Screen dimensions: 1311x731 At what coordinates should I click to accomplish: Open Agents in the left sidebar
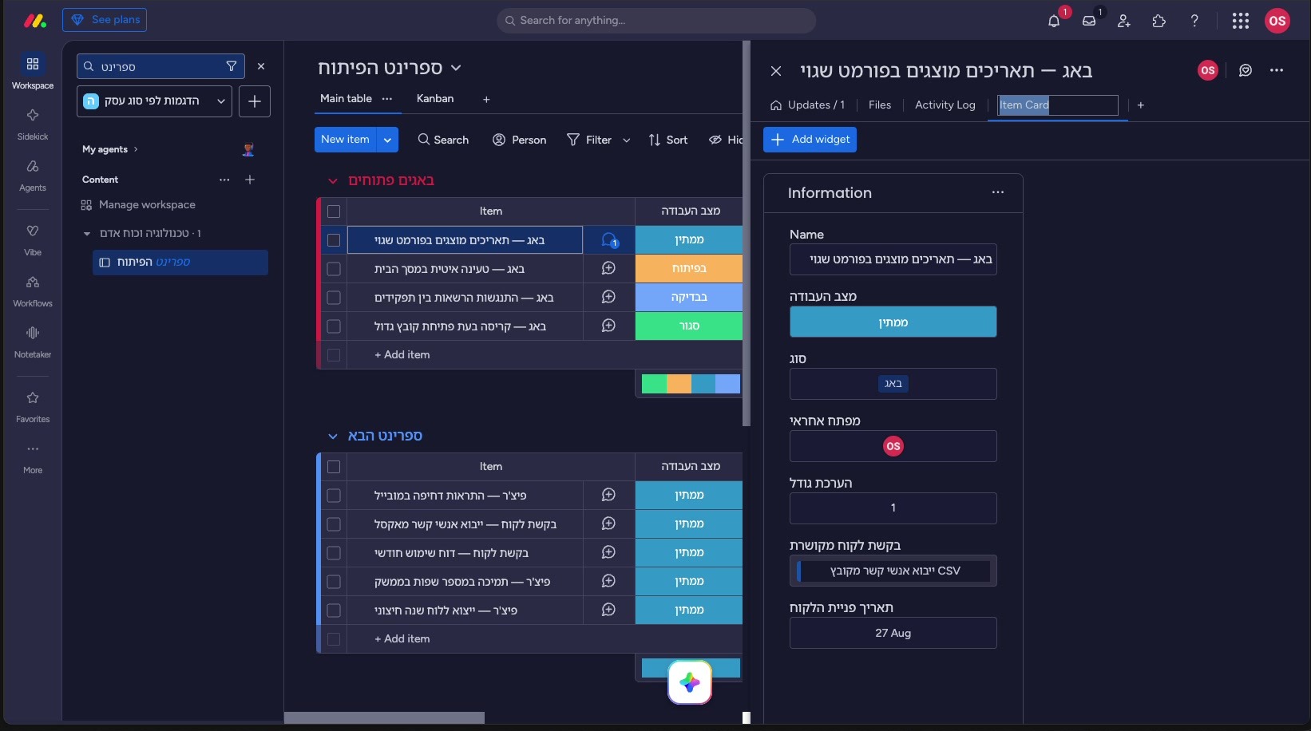click(33, 175)
